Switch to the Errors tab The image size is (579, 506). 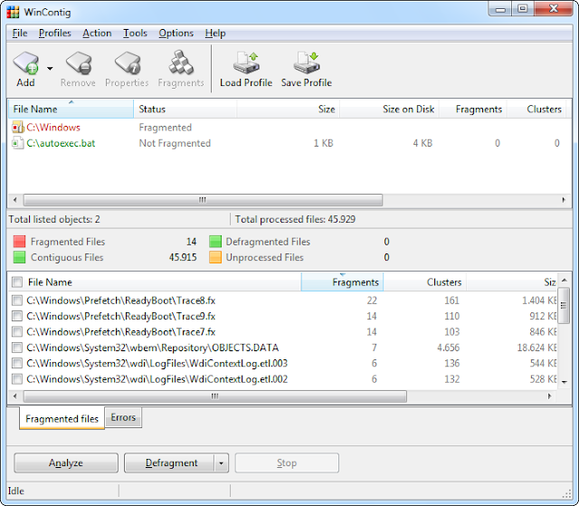123,417
